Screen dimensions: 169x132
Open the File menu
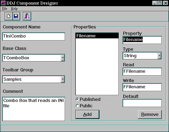pos(5,9)
